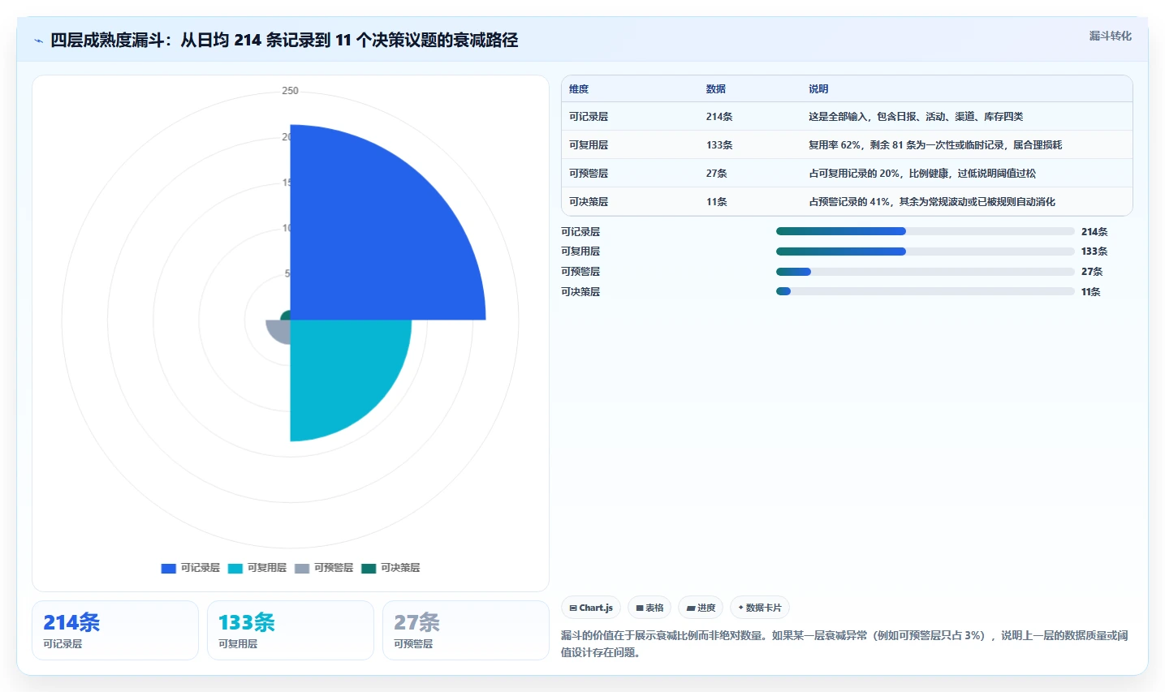Click the 可记录层 progress bar

926,231
